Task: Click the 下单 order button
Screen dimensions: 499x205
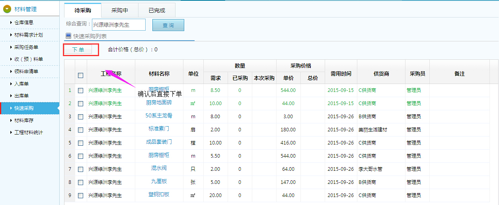Action: click(x=78, y=50)
